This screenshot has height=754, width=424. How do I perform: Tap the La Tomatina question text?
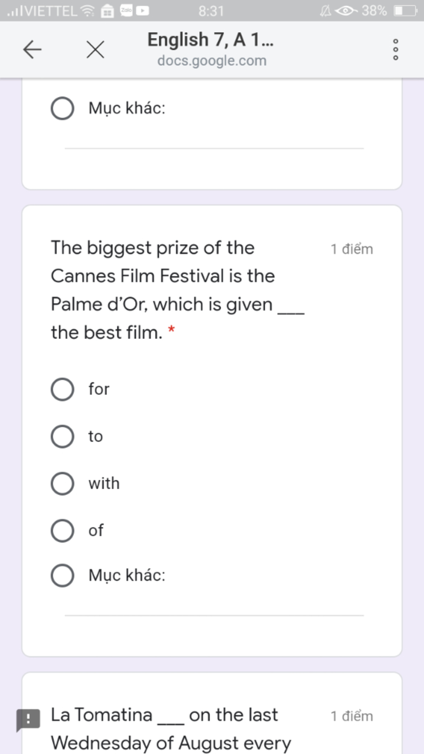(171, 729)
